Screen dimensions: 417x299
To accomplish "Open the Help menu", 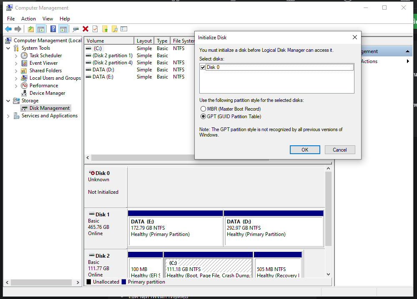I will point(65,19).
